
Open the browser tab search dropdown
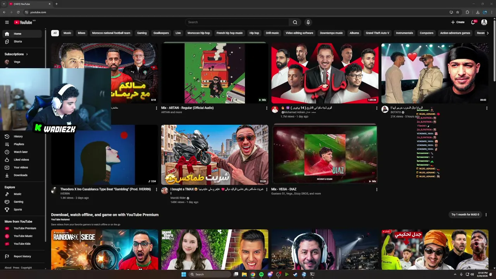click(x=5, y=4)
